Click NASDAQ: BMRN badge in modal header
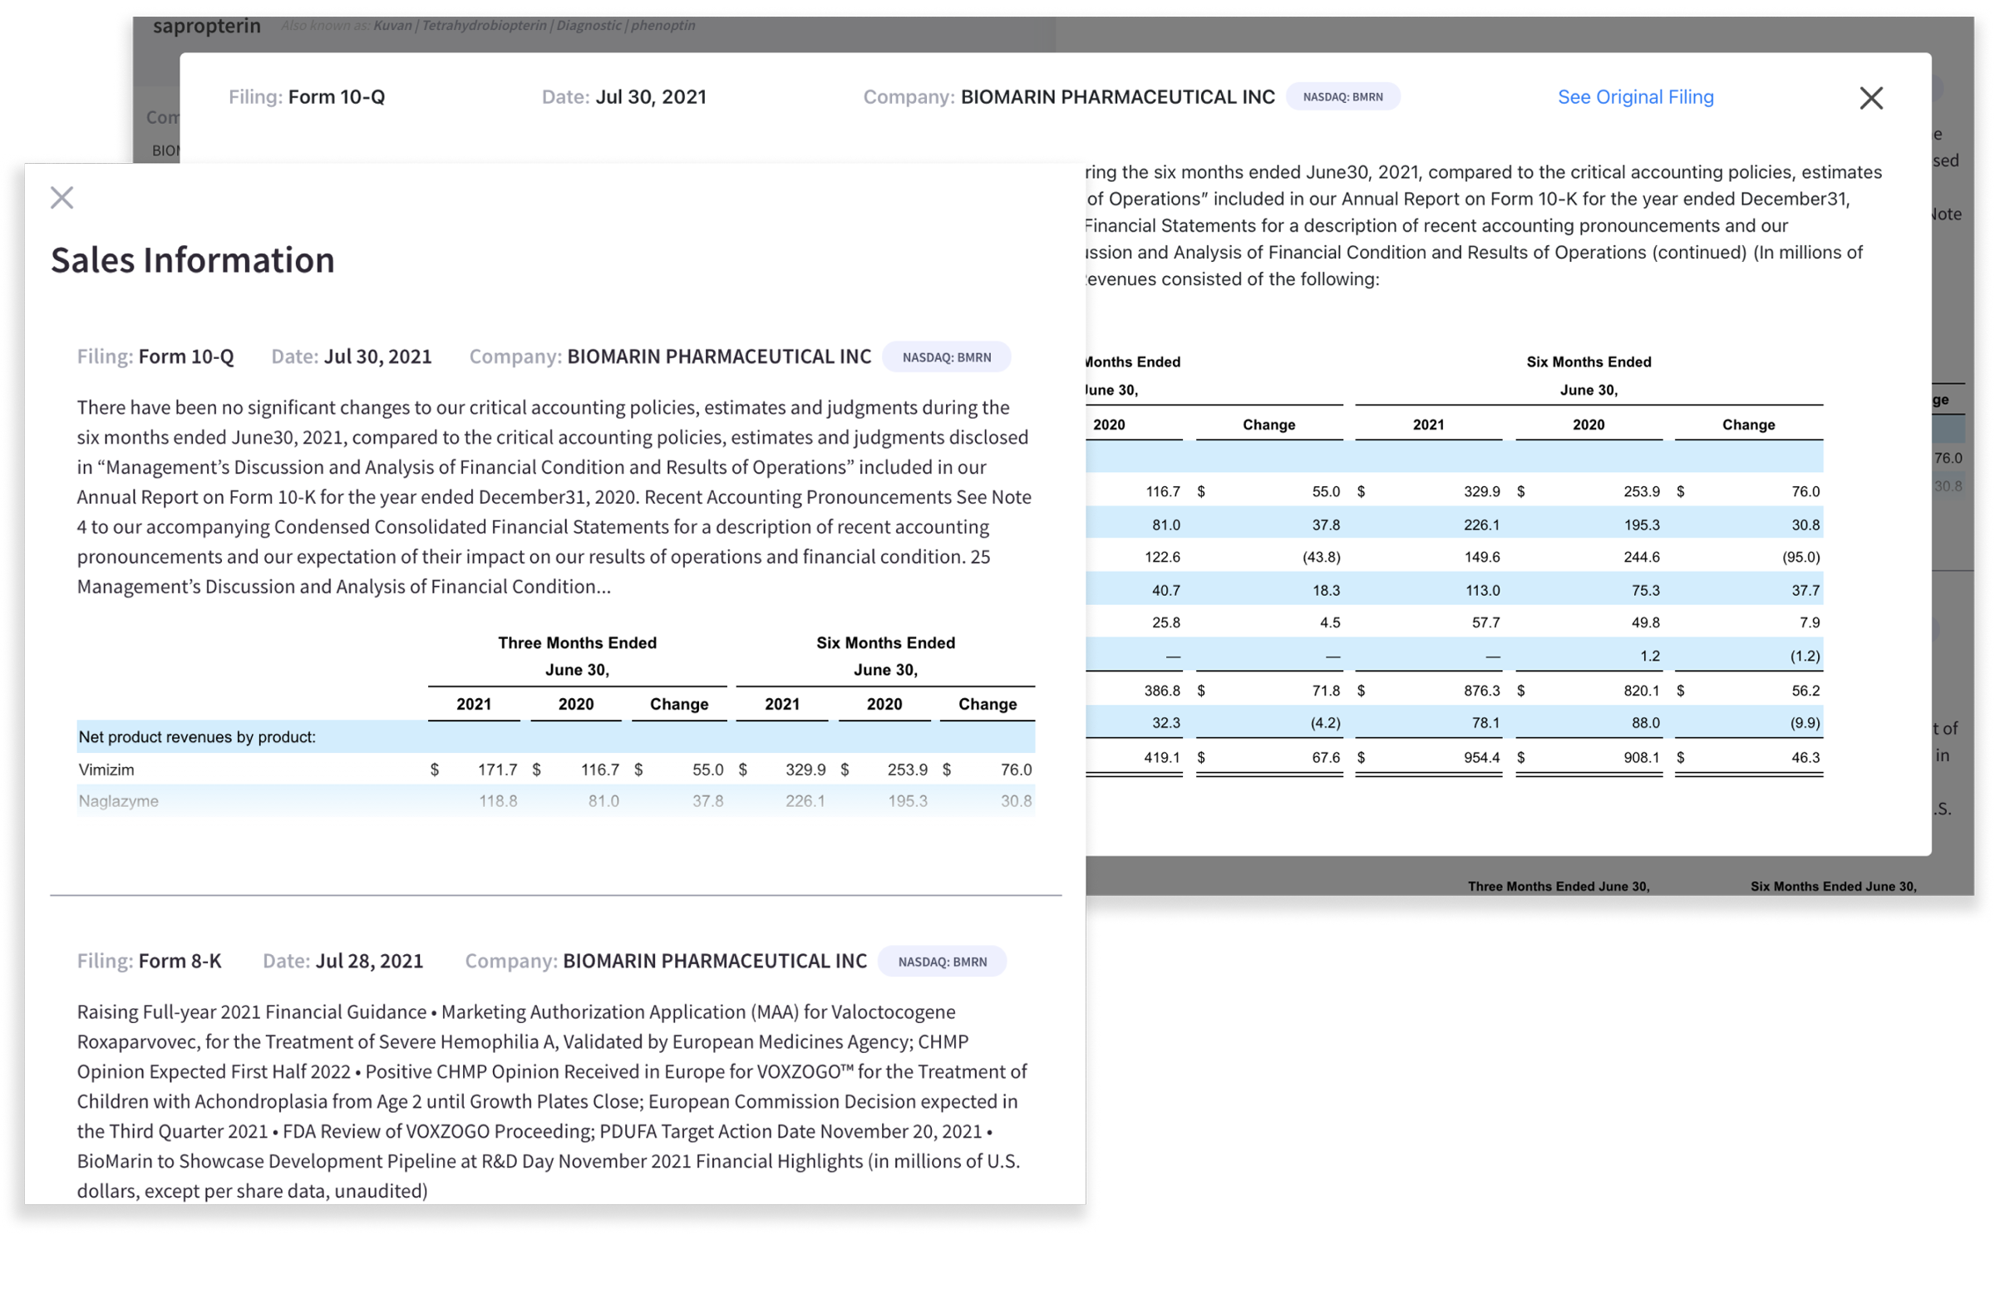This screenshot has height=1309, width=1995. click(x=1342, y=97)
